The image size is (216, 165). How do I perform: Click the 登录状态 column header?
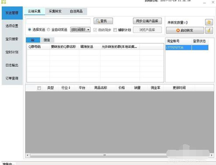(200, 41)
